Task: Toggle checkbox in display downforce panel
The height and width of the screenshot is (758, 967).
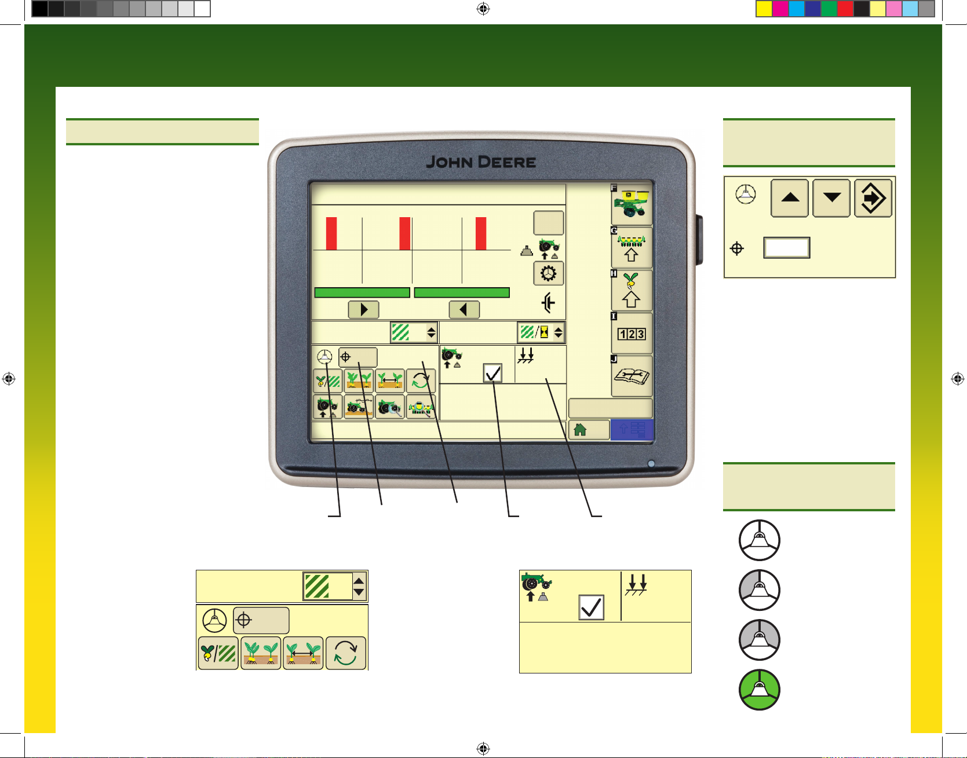Action: [x=492, y=373]
